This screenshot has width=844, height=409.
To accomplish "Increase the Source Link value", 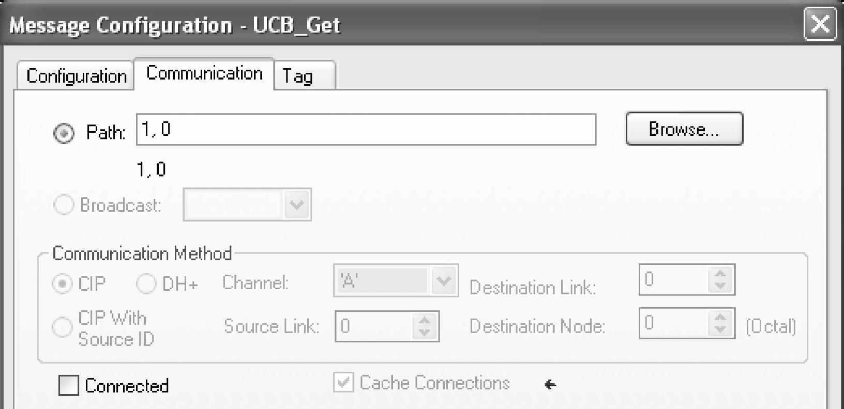I will (425, 321).
